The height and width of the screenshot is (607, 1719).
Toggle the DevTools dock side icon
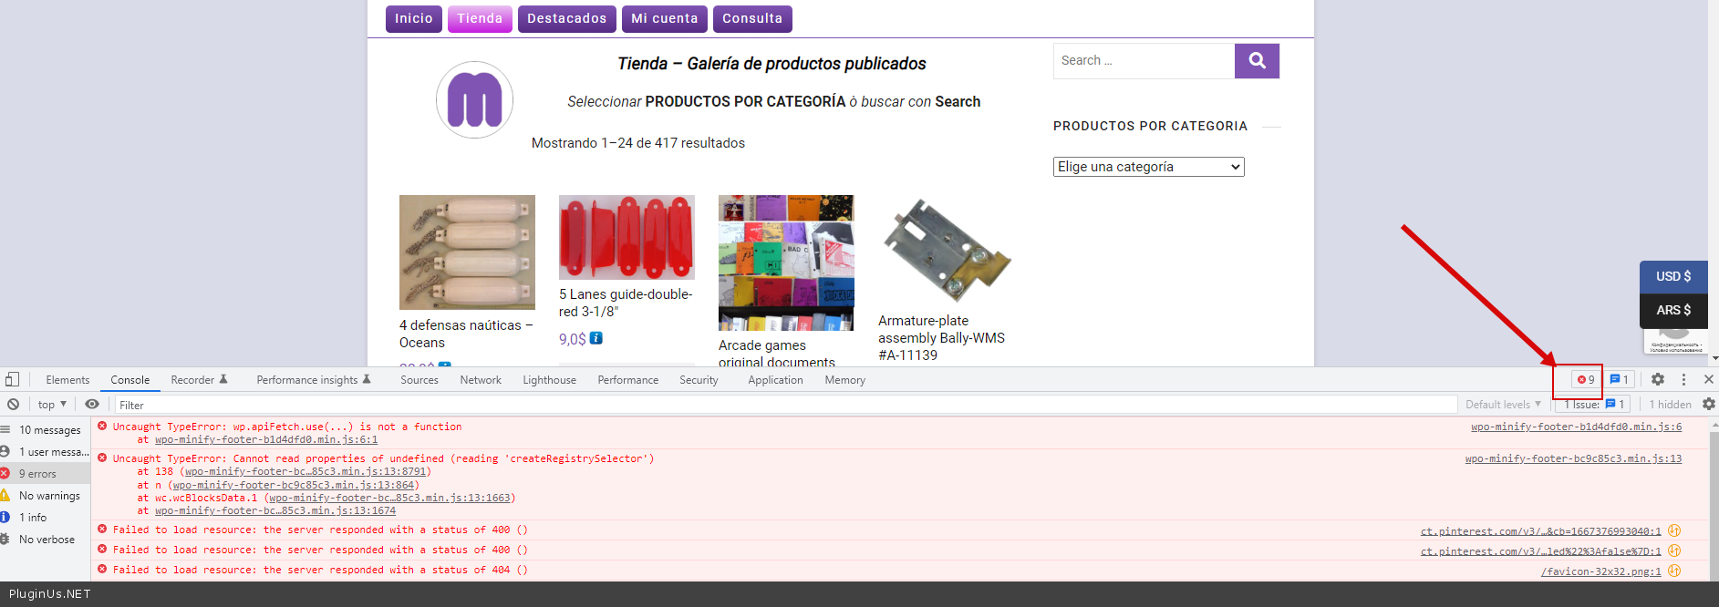tap(12, 379)
